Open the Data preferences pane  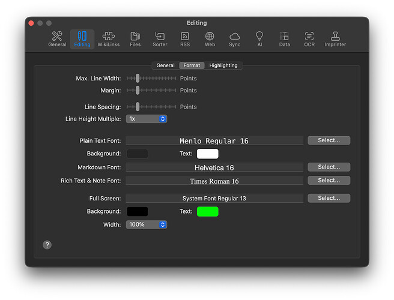[x=284, y=39]
